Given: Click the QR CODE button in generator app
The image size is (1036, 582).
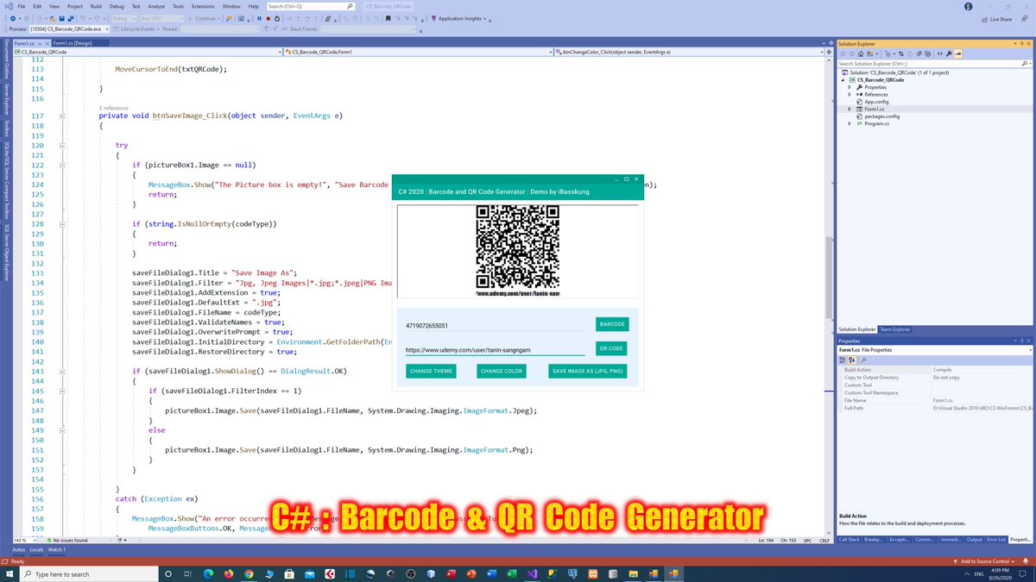Looking at the screenshot, I should coord(610,348).
